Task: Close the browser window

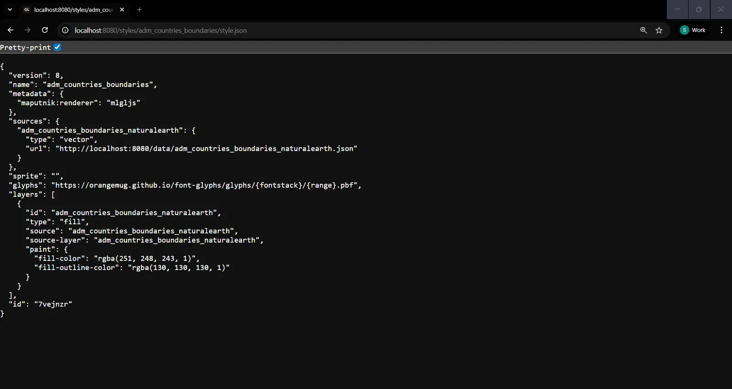Action: (x=721, y=10)
